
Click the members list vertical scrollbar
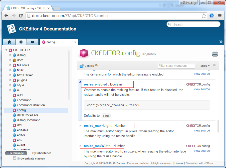tap(218, 126)
